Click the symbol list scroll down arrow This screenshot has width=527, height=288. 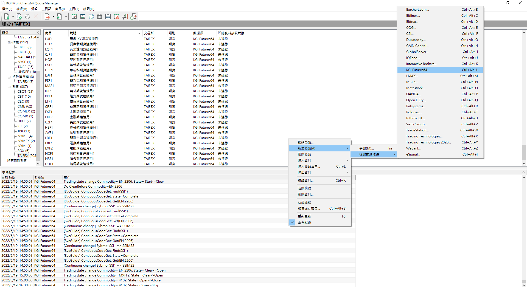(x=524, y=164)
